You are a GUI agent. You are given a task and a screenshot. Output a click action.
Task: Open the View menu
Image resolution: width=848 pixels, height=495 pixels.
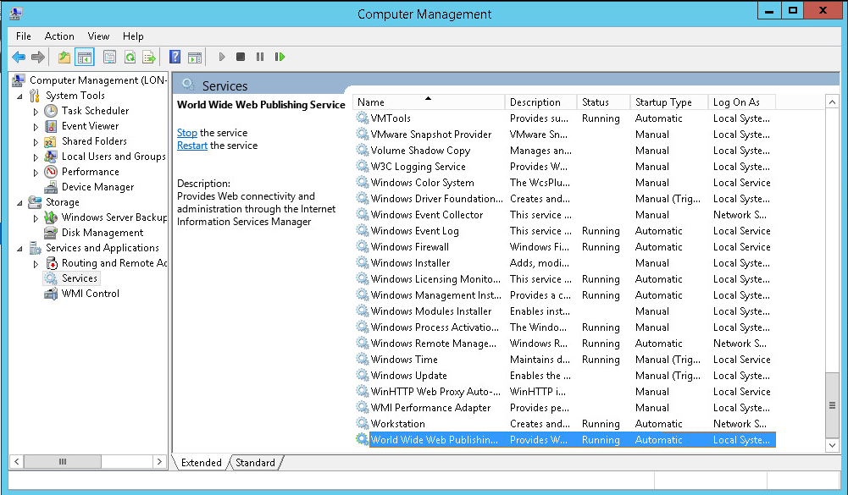tap(98, 36)
